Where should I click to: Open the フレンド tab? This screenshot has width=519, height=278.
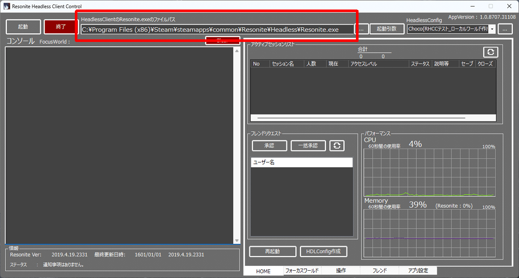pyautogui.click(x=379, y=271)
